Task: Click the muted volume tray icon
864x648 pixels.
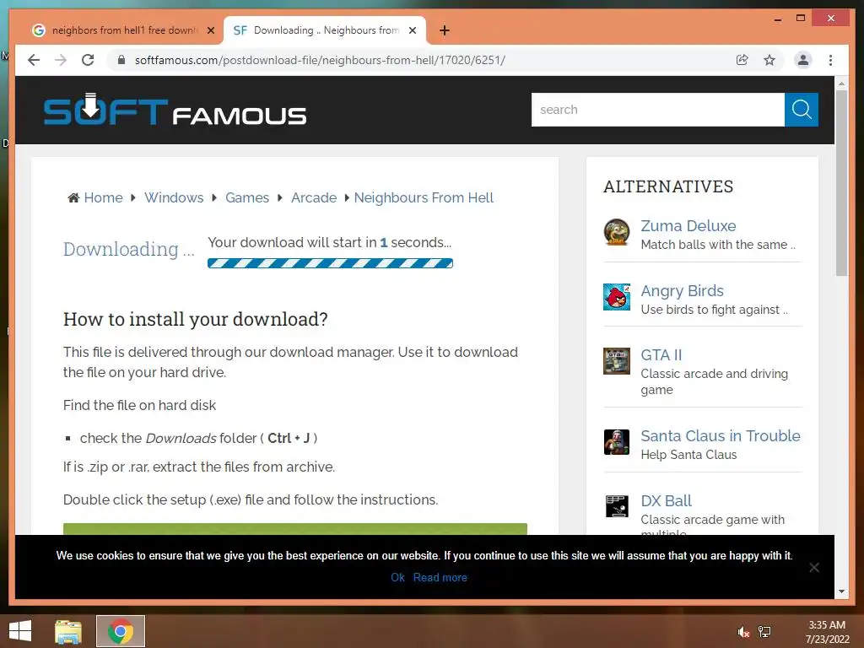Action: point(743,632)
